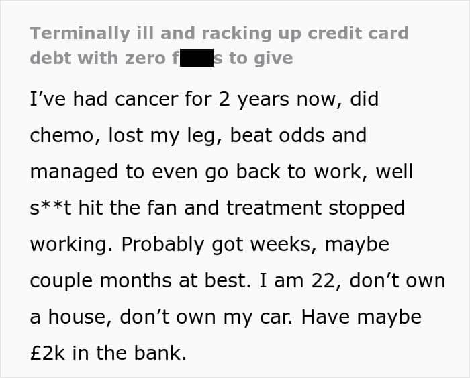Click the phrase 'a house' in the body
The width and height of the screenshot is (470, 378).
tap(68, 317)
